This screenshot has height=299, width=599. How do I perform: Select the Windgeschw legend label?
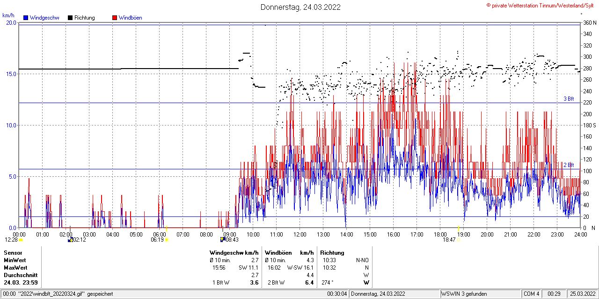(x=44, y=18)
